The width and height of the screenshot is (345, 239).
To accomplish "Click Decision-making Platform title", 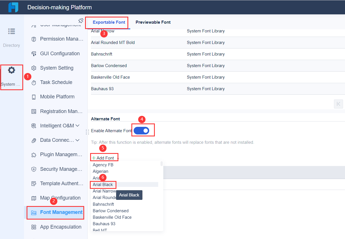I will pos(60,7).
